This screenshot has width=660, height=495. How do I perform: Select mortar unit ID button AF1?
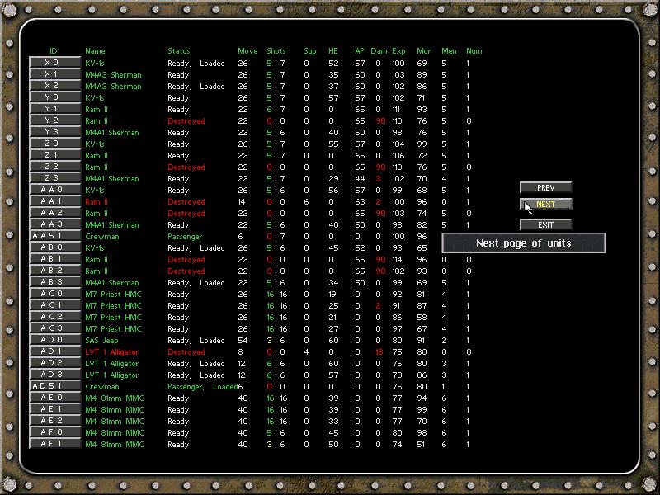click(x=54, y=444)
